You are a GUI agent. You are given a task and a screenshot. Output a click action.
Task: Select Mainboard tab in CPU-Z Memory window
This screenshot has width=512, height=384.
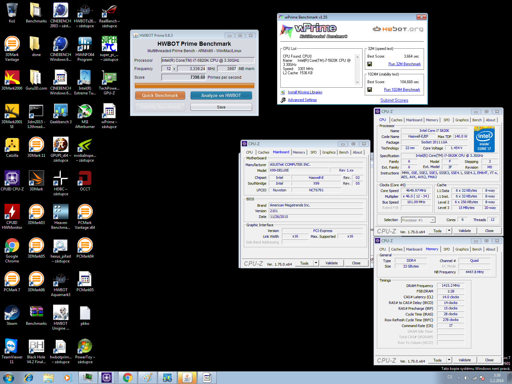coord(414,249)
